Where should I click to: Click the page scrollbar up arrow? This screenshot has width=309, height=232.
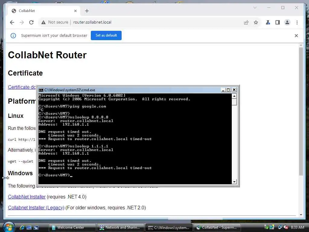pos(301,45)
